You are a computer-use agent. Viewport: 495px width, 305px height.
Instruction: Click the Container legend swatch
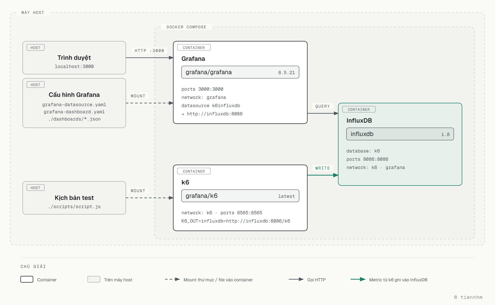click(27, 279)
